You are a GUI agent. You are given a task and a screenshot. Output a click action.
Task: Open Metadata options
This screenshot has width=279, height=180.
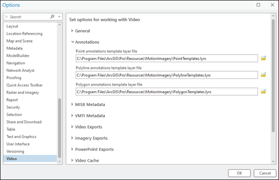click(x=30, y=48)
